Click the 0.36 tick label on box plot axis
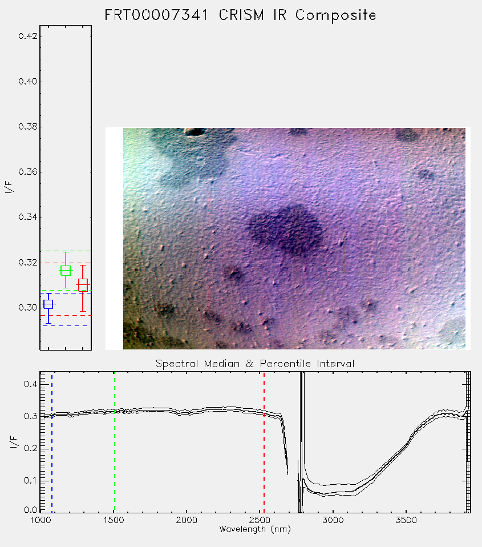482x547 pixels. (28, 172)
